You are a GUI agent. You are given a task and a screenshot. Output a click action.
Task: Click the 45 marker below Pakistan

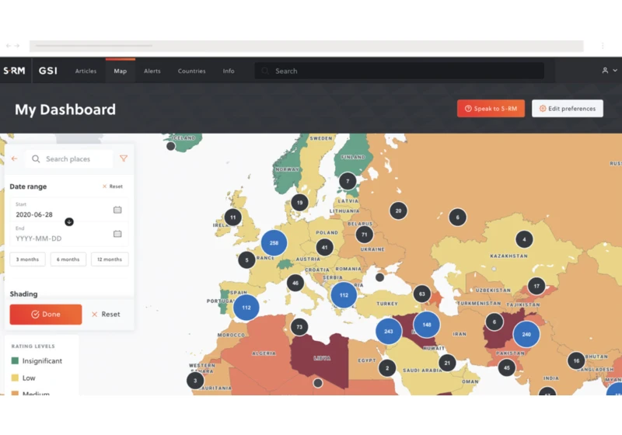click(x=507, y=367)
